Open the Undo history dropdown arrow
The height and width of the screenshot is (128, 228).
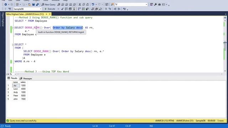click(96, 5)
